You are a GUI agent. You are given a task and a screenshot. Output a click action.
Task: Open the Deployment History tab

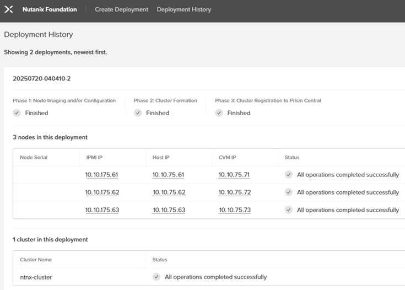(x=184, y=9)
